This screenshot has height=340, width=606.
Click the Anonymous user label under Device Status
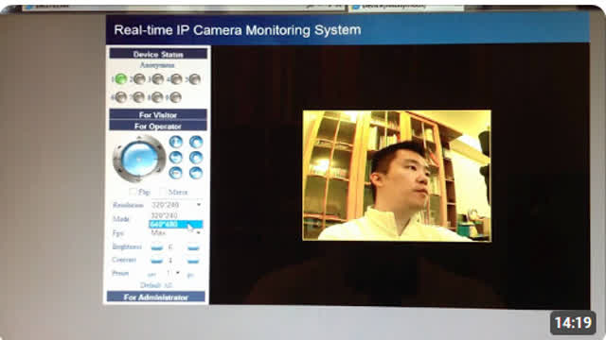(157, 65)
